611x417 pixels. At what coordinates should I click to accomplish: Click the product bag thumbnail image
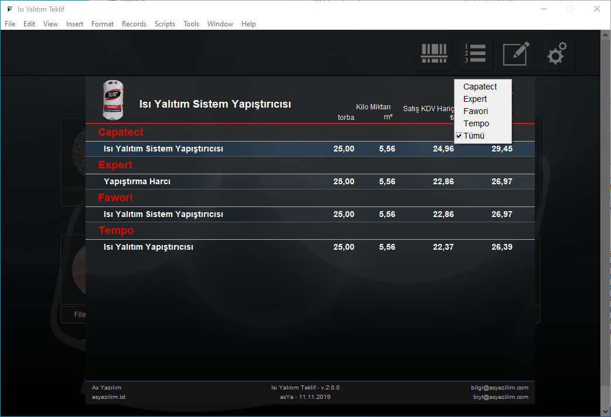point(113,100)
